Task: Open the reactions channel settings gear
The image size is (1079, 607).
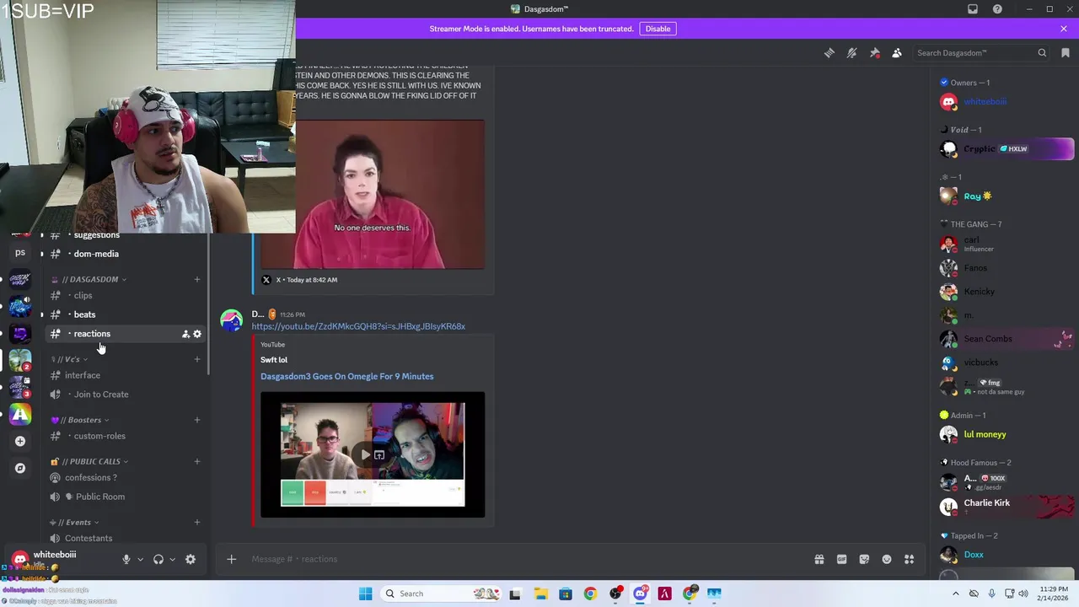Action: pos(197,334)
